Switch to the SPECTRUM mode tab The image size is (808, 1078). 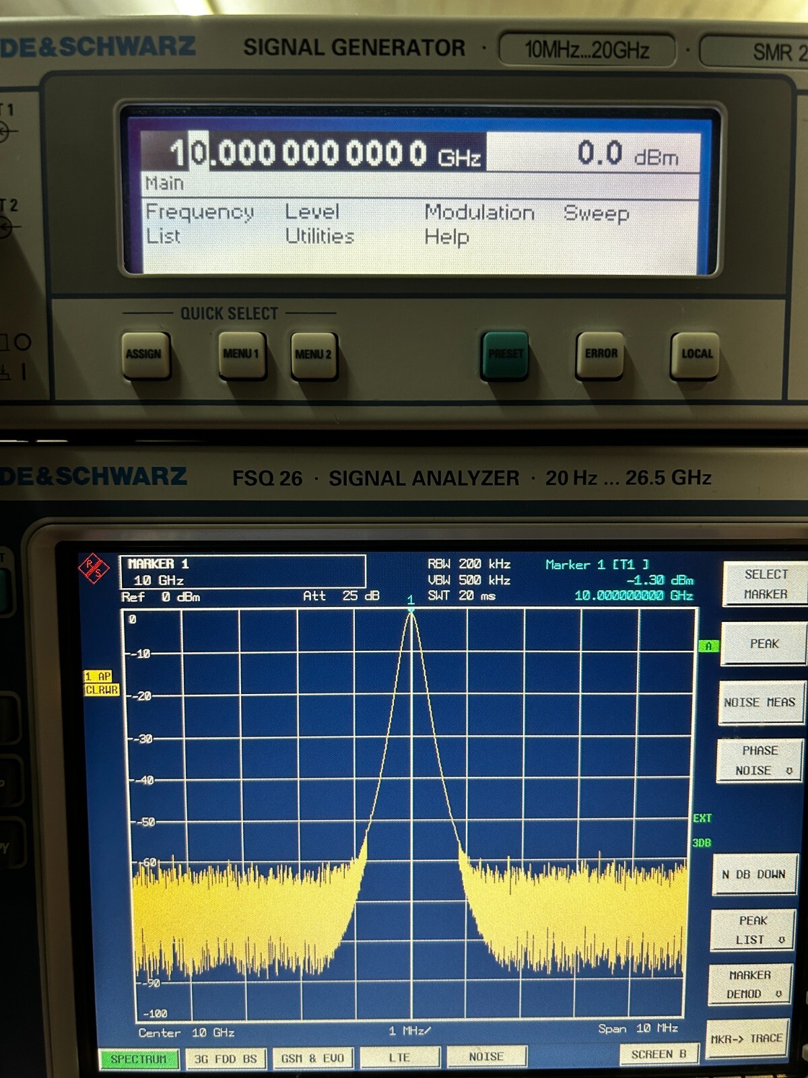[139, 1059]
